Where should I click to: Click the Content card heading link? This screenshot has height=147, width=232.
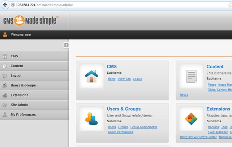(x=215, y=67)
